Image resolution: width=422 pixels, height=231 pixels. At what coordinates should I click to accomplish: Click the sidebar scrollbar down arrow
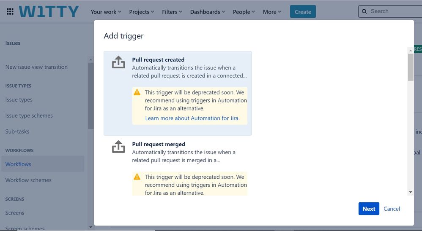click(x=90, y=227)
